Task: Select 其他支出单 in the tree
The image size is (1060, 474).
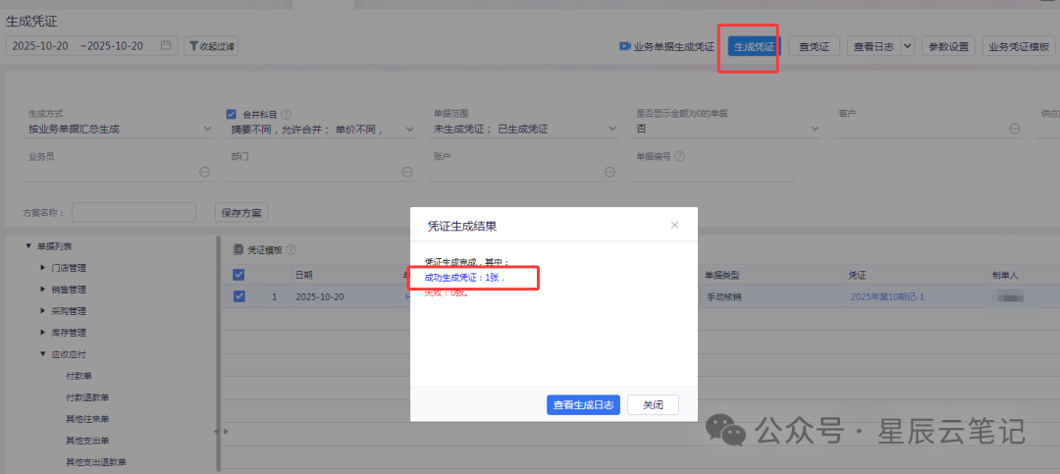Action: coord(87,441)
